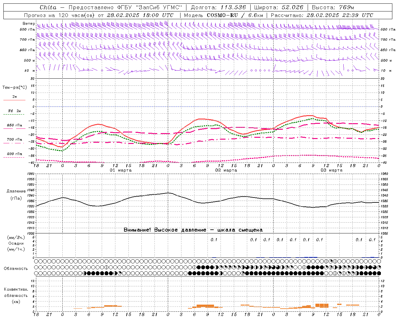Click the station name "Chita" in the header
The height and width of the screenshot is (317, 397).
pos(48,7)
